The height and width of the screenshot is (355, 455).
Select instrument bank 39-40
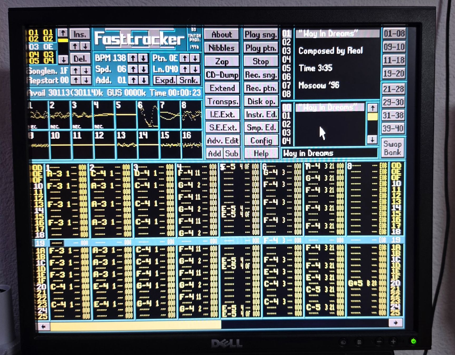pyautogui.click(x=393, y=128)
